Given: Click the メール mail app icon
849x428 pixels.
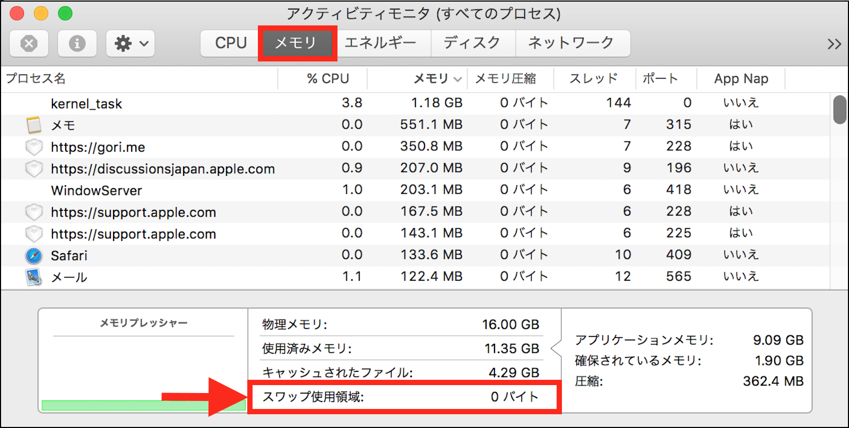Looking at the screenshot, I should (34, 277).
